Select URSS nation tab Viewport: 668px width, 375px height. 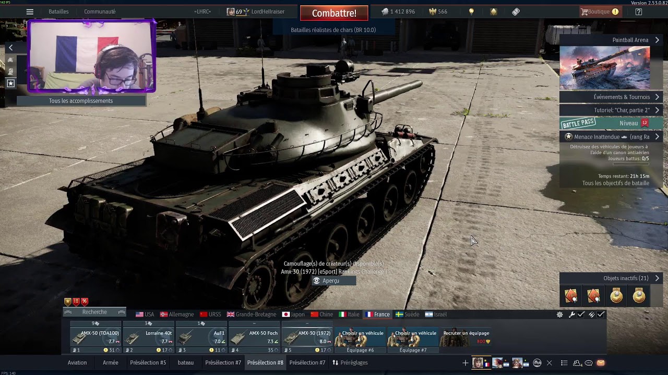click(210, 315)
